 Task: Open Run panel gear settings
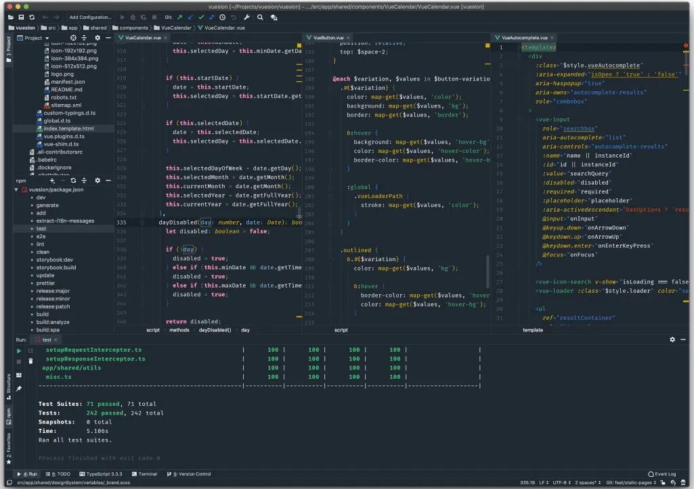(x=672, y=340)
